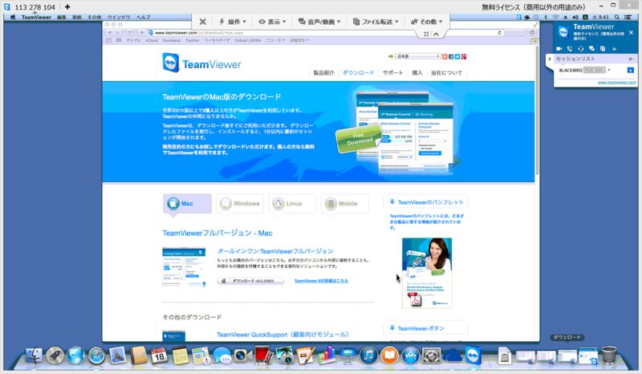642x374 pixels.
Task: Reload the page with the refresh icon
Action: [x=499, y=32]
